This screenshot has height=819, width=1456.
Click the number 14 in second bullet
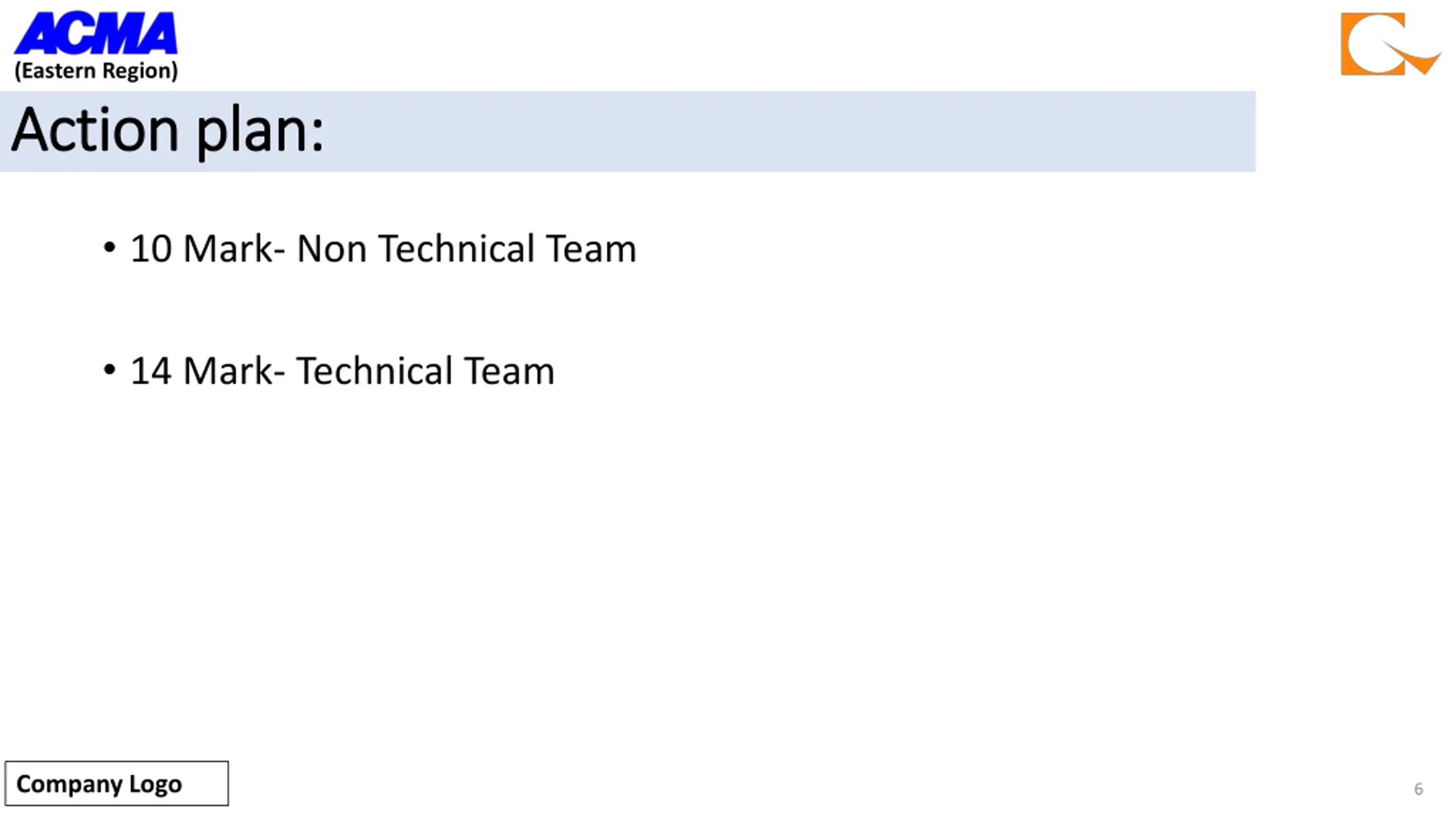(151, 371)
